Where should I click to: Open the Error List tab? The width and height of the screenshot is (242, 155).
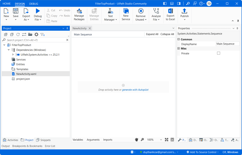tap(50, 146)
